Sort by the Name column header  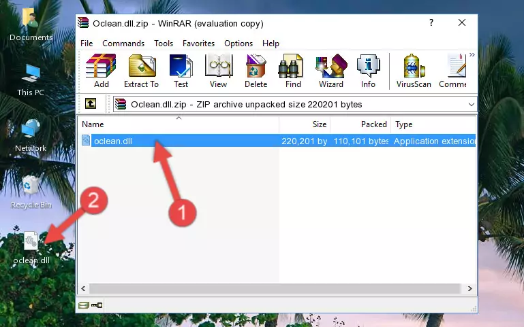click(179, 124)
